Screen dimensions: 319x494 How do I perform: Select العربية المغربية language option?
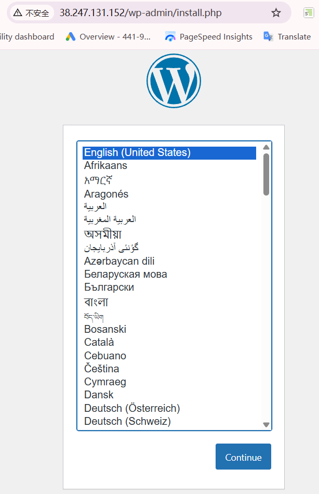(169, 219)
